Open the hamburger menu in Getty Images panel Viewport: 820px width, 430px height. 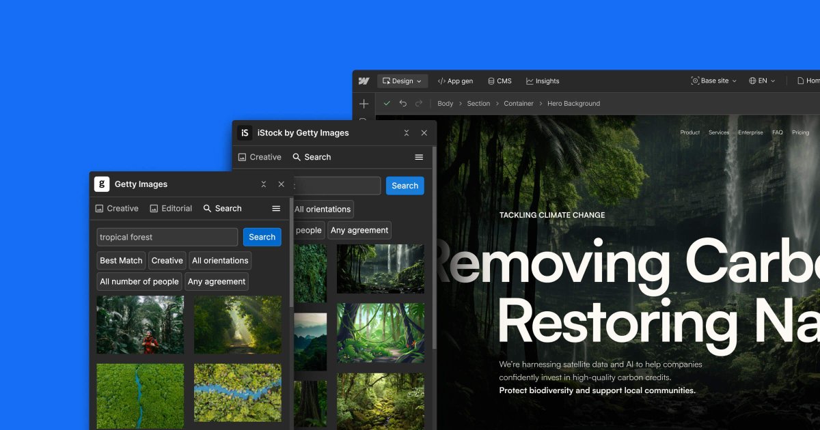pyautogui.click(x=276, y=208)
